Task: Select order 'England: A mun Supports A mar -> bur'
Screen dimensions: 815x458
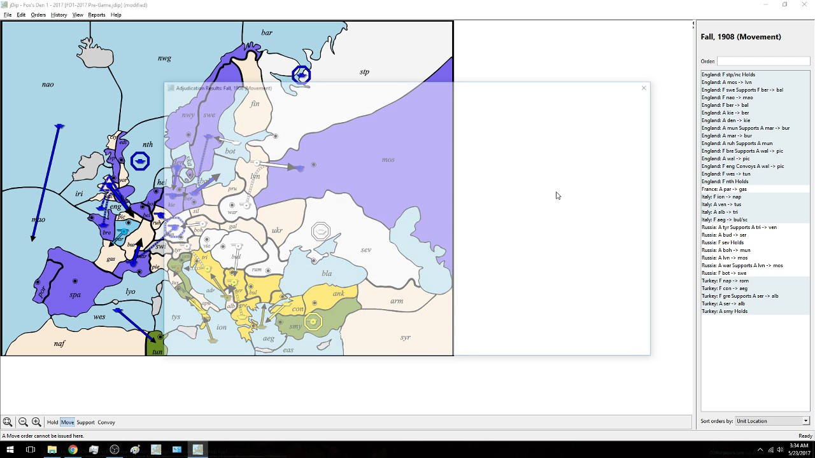Action: pyautogui.click(x=755, y=128)
